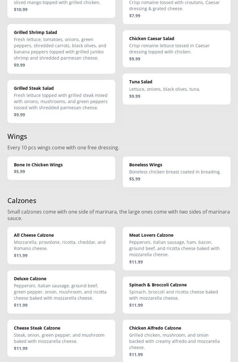Select the Grilled Steak Salad card
This screenshot has width=238, height=362.
coord(61,102)
